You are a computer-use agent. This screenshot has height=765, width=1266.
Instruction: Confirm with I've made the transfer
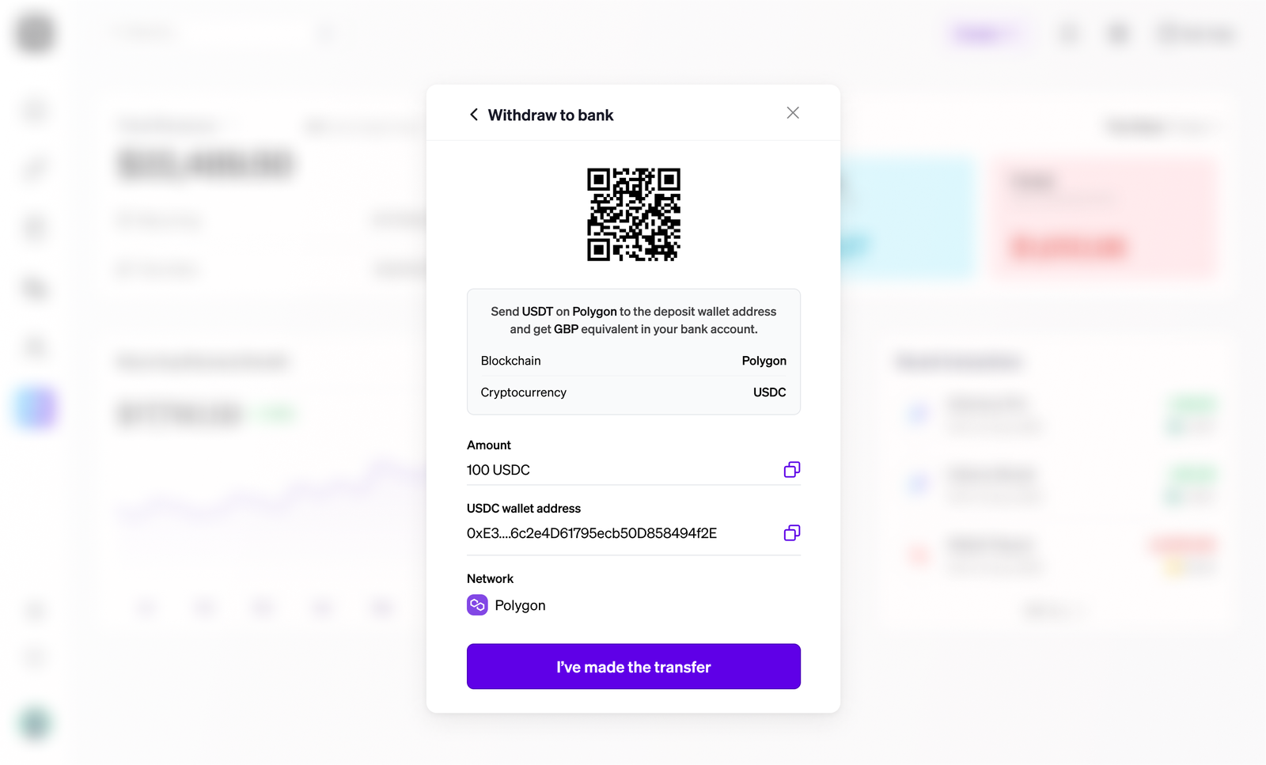tap(634, 666)
